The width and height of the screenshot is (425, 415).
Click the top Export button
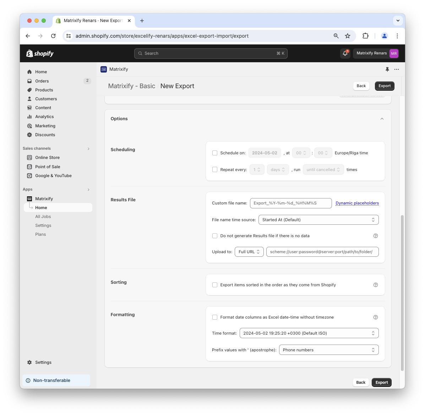coord(384,86)
